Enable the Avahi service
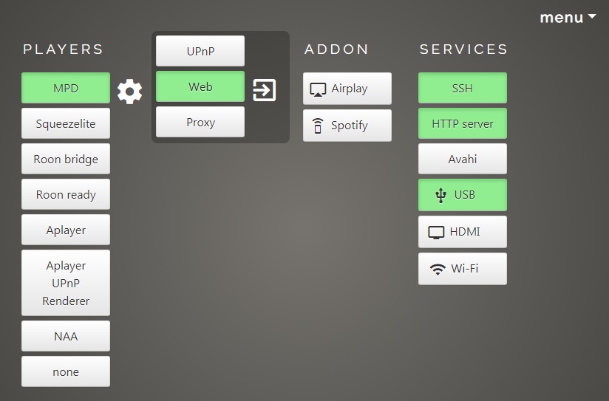Image resolution: width=609 pixels, height=401 pixels. tap(463, 159)
